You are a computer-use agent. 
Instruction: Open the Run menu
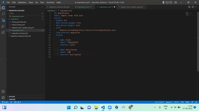pyautogui.click(x=42, y=2)
